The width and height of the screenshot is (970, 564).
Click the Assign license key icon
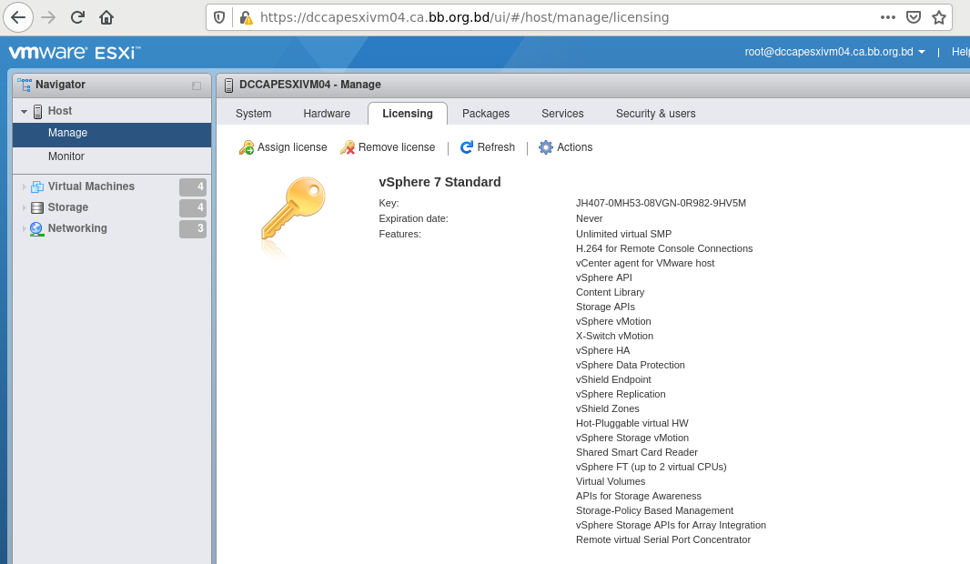(247, 147)
